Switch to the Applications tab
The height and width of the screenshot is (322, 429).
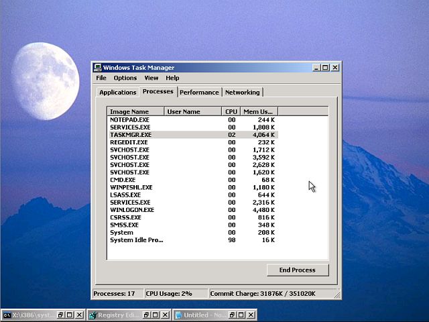click(x=118, y=93)
